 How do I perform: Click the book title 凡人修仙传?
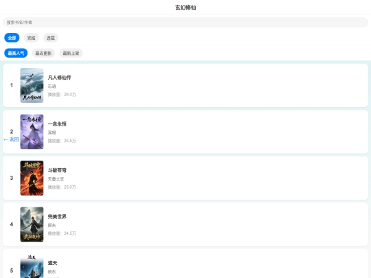click(59, 78)
